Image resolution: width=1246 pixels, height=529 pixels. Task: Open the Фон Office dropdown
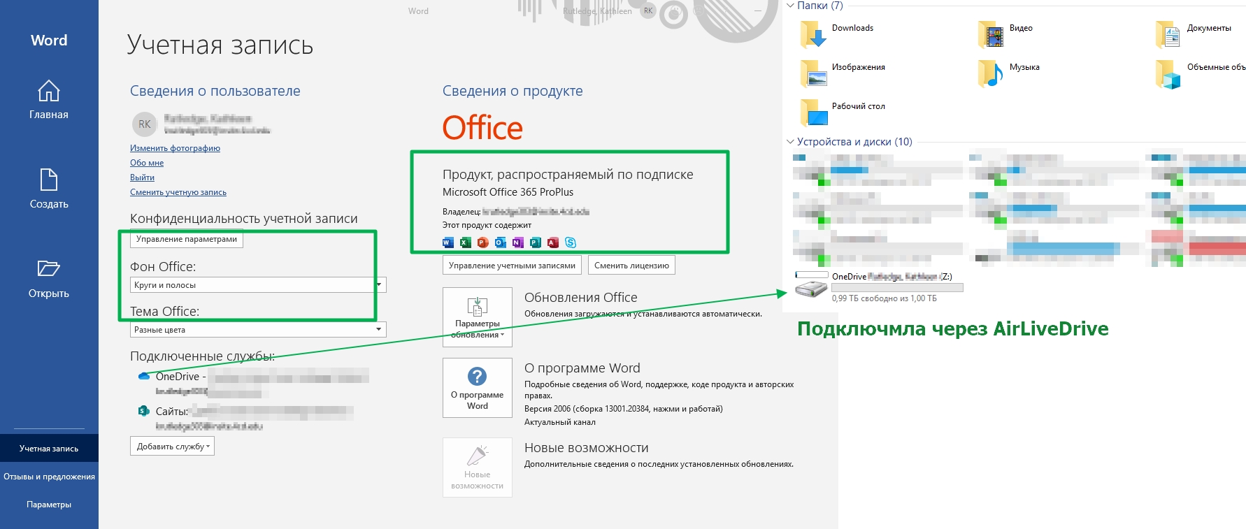(258, 285)
